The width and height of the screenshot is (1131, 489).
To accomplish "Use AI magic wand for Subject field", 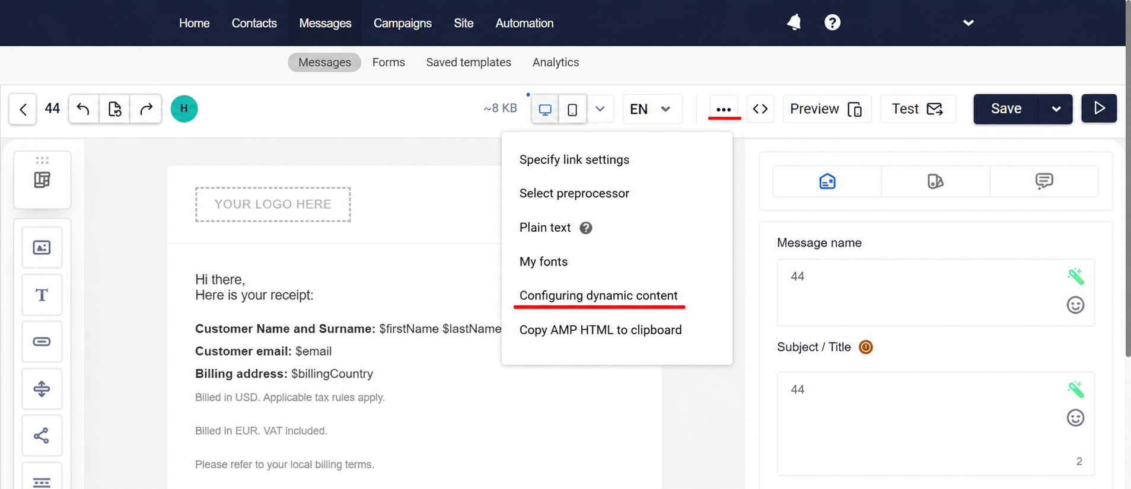I will [x=1075, y=389].
